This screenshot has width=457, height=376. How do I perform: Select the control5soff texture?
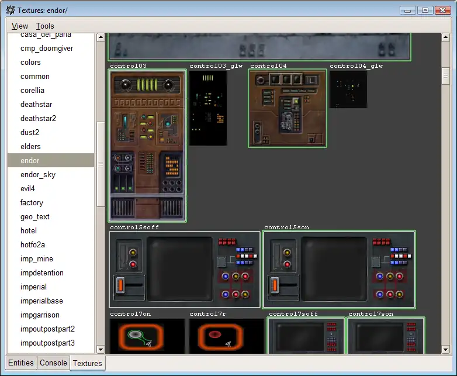click(185, 270)
